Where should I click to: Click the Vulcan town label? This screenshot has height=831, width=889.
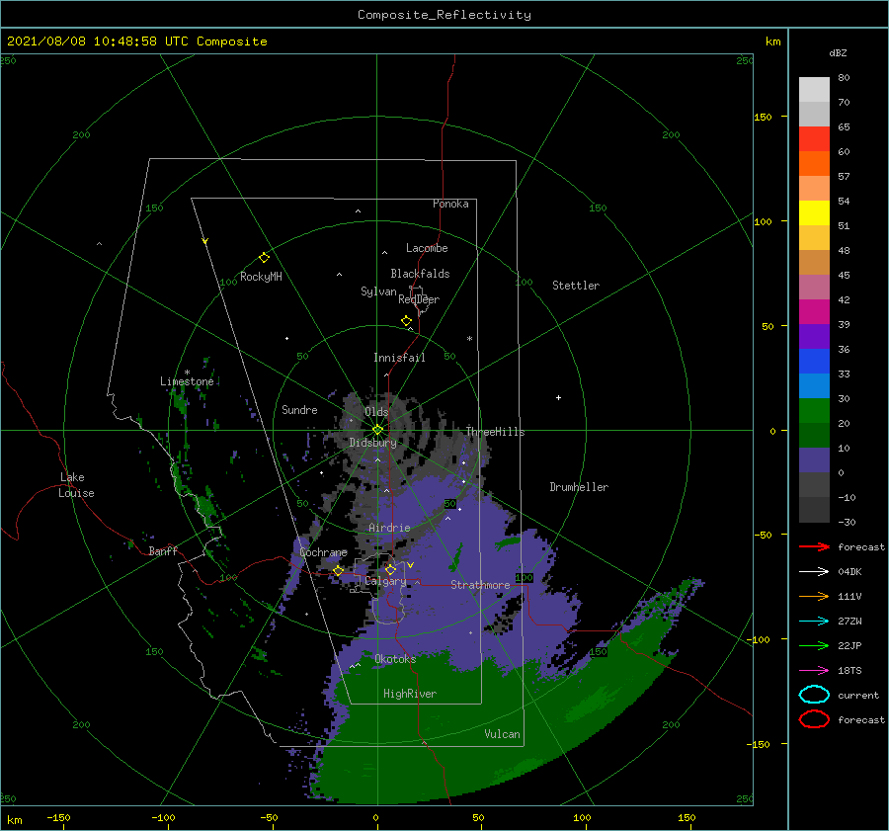503,734
